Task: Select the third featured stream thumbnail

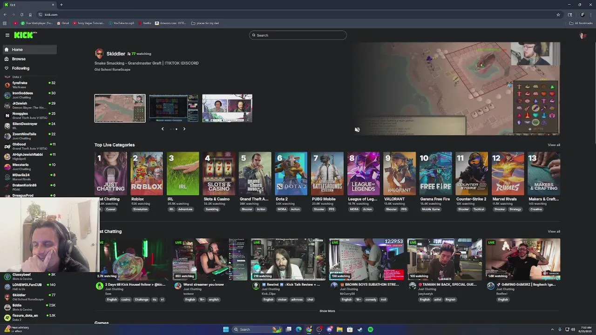Action: (227, 108)
